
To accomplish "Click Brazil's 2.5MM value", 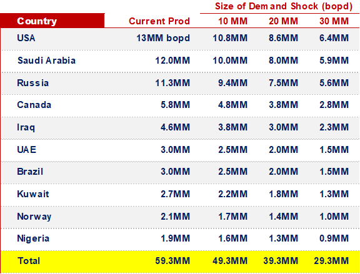I will [232, 172].
